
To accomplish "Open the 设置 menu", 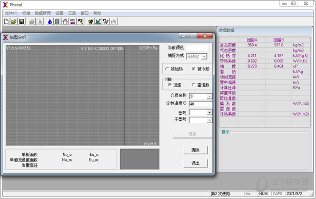I will [60, 13].
